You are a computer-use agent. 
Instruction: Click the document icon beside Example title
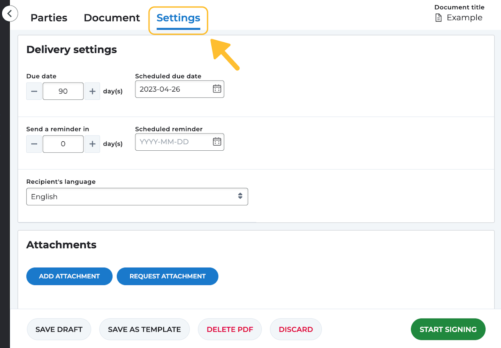[439, 18]
